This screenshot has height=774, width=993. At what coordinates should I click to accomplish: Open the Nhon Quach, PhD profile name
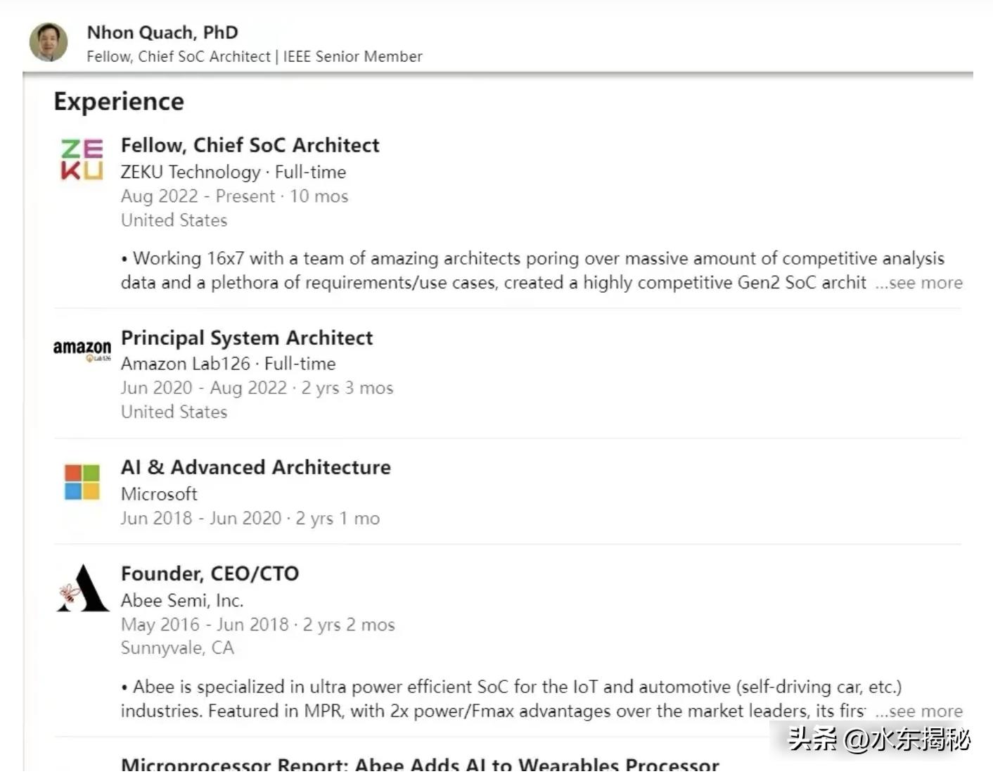tap(162, 32)
